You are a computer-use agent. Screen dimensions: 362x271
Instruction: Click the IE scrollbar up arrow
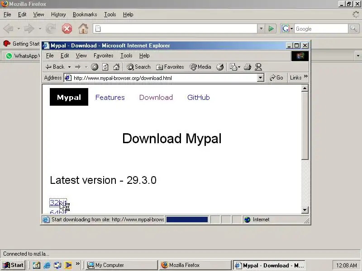tap(305, 88)
